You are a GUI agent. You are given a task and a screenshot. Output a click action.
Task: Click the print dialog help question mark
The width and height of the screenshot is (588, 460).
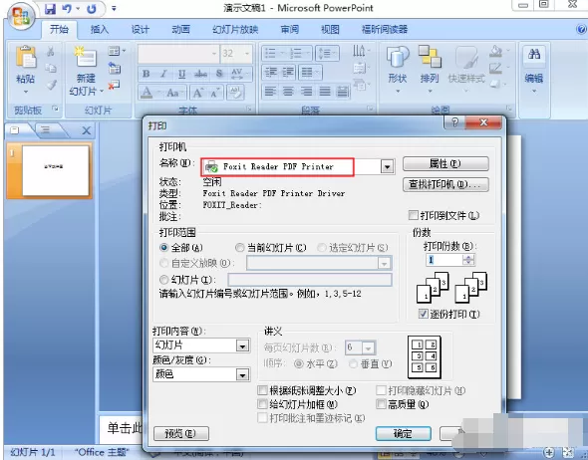point(454,122)
